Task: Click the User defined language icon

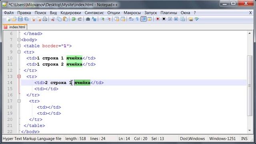Action: click(x=149, y=19)
